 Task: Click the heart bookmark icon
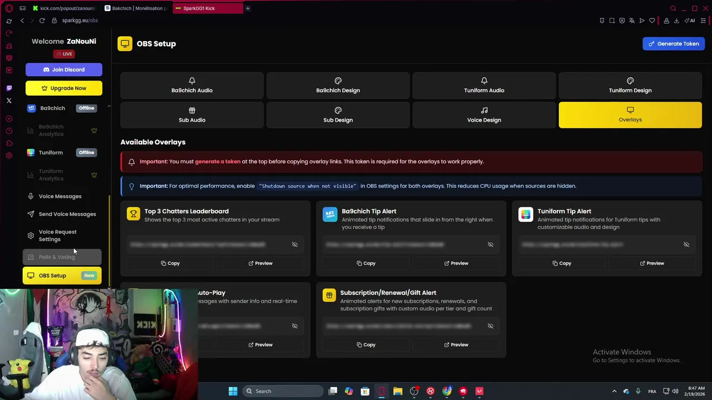pos(652,21)
